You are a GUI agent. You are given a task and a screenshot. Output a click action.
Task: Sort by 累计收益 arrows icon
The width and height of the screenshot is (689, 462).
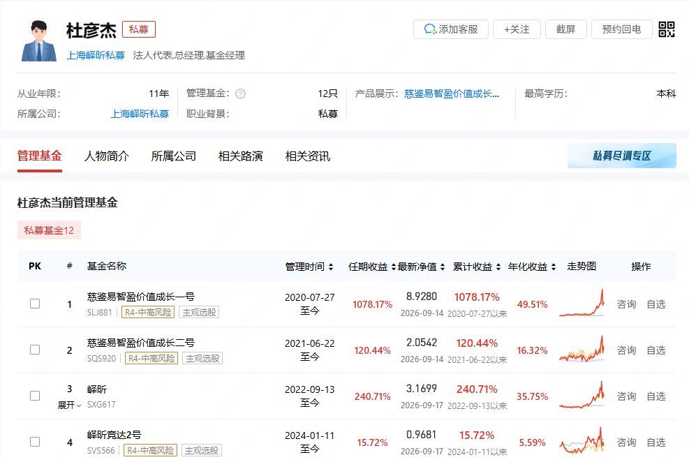(x=498, y=267)
